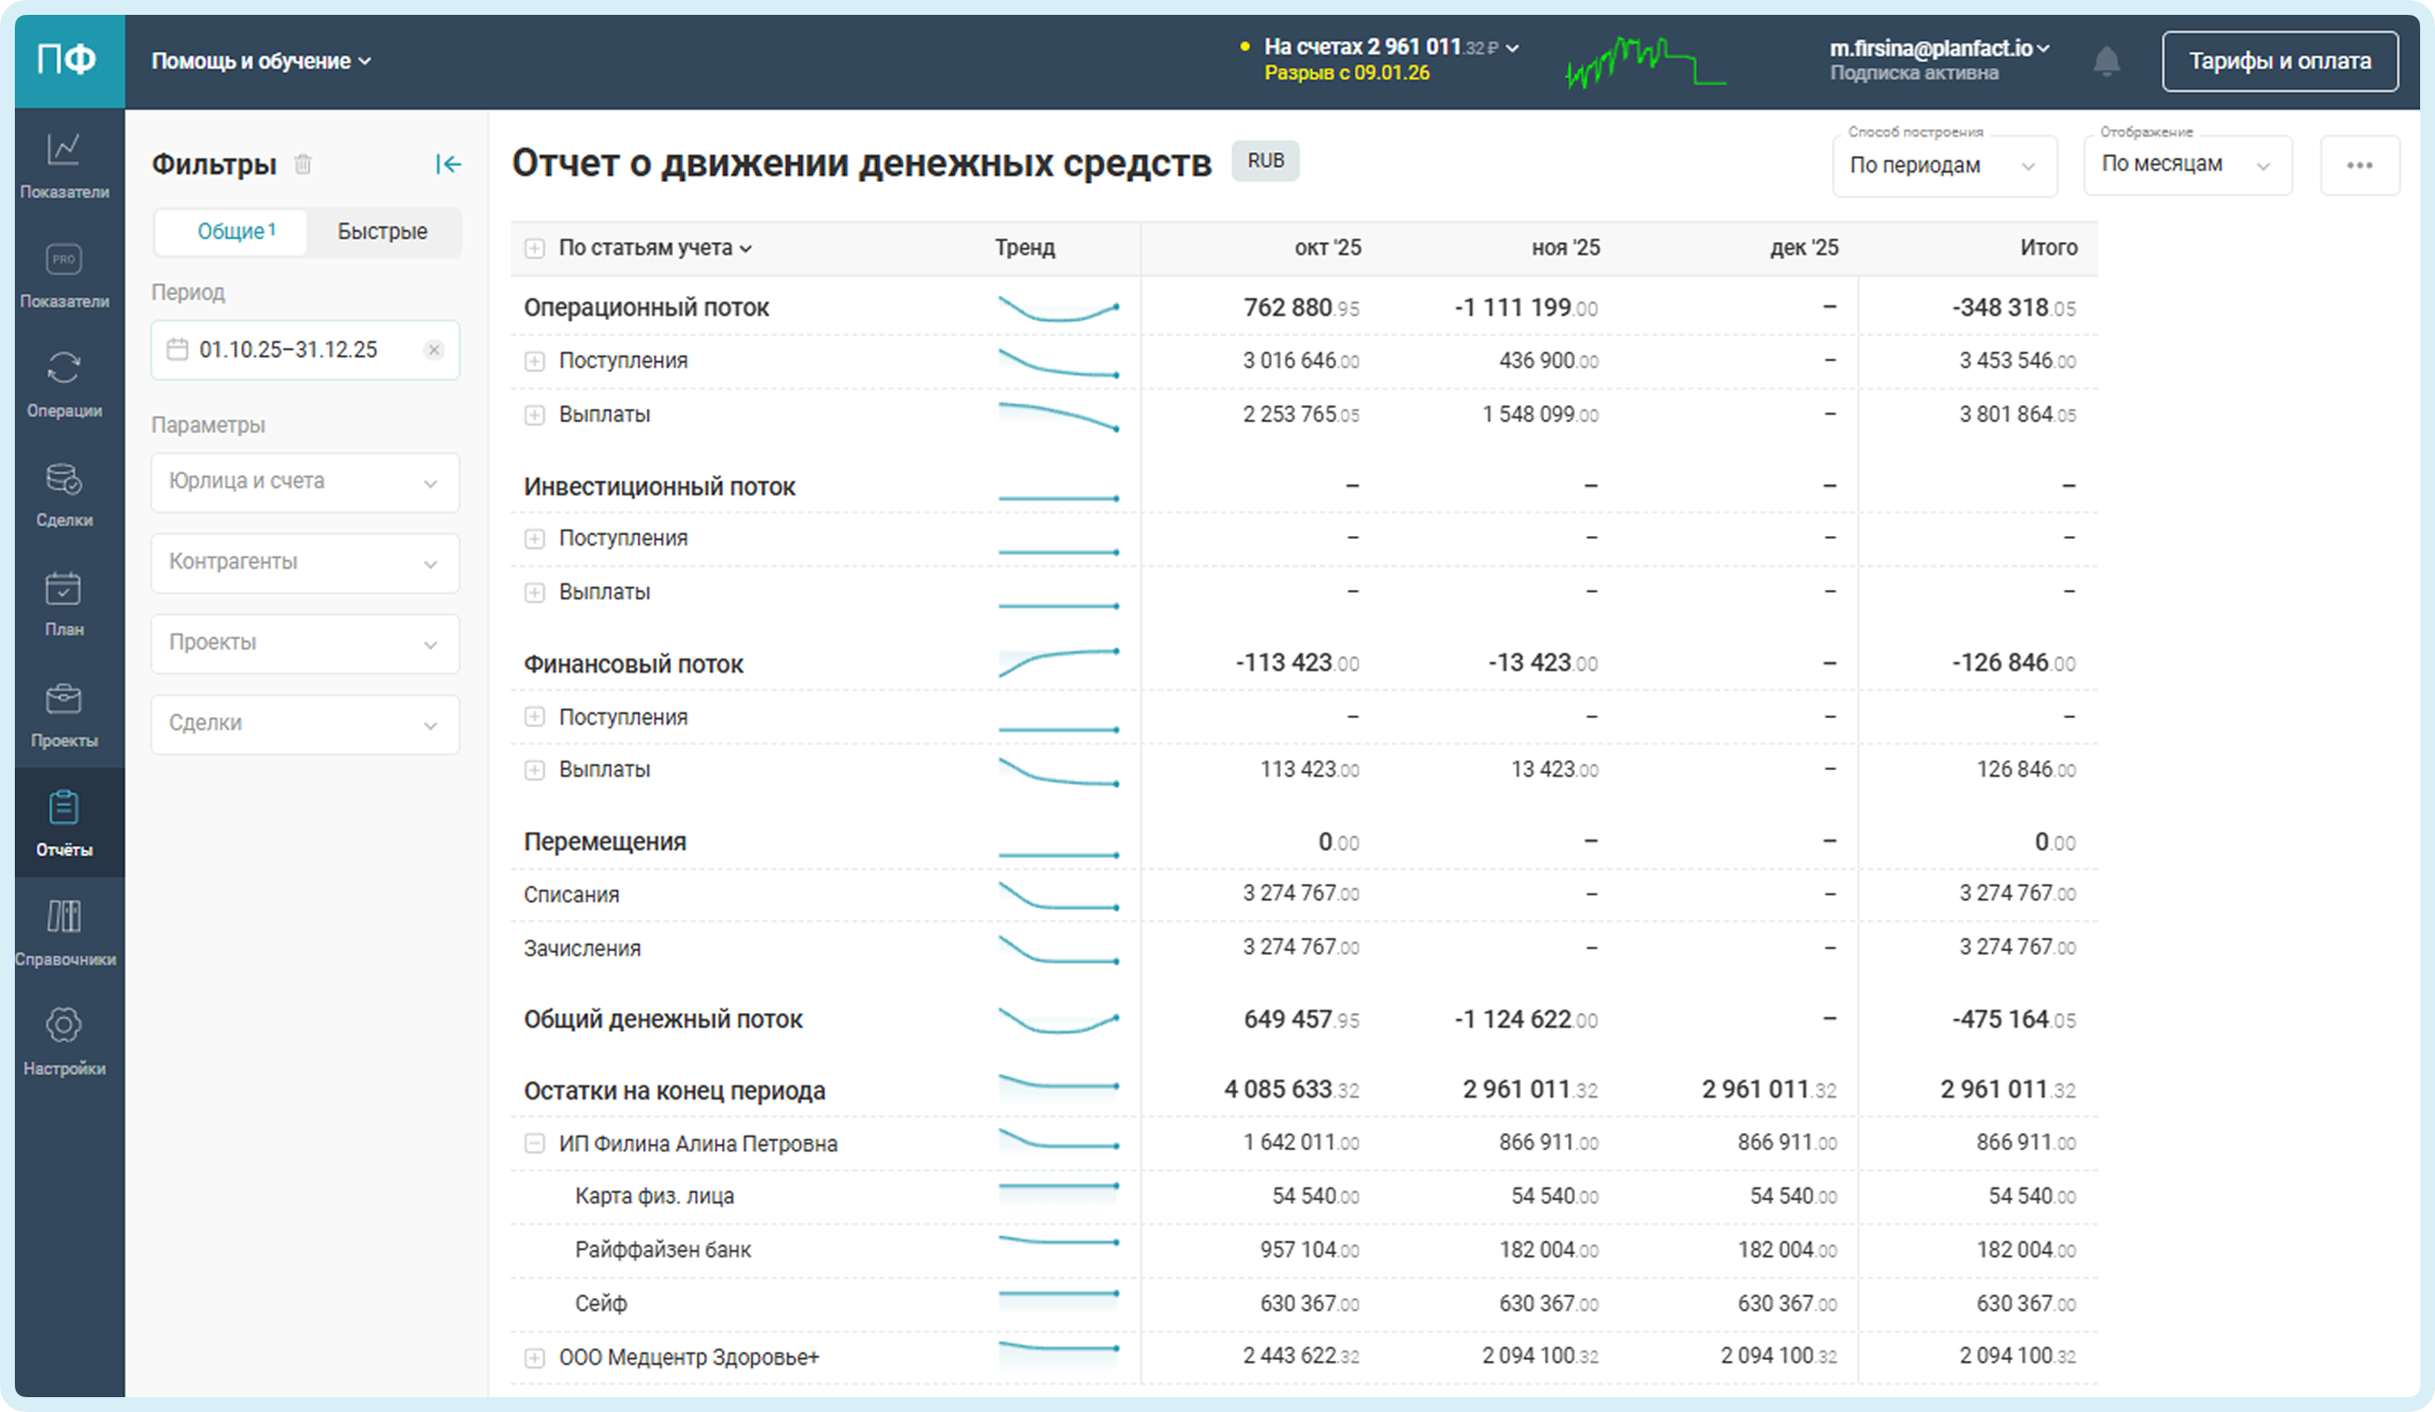Open the three-dots more options button
The image size is (2435, 1412).
[x=2359, y=165]
